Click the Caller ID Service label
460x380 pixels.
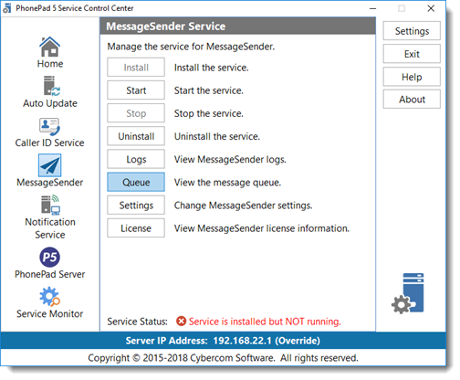(x=49, y=142)
